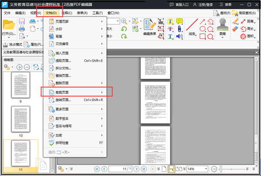261x176 pixels.
Task: Go to last page arrow button
Action: (144, 169)
